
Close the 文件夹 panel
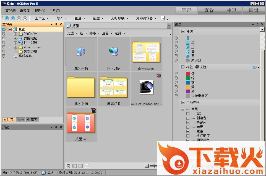point(61,24)
